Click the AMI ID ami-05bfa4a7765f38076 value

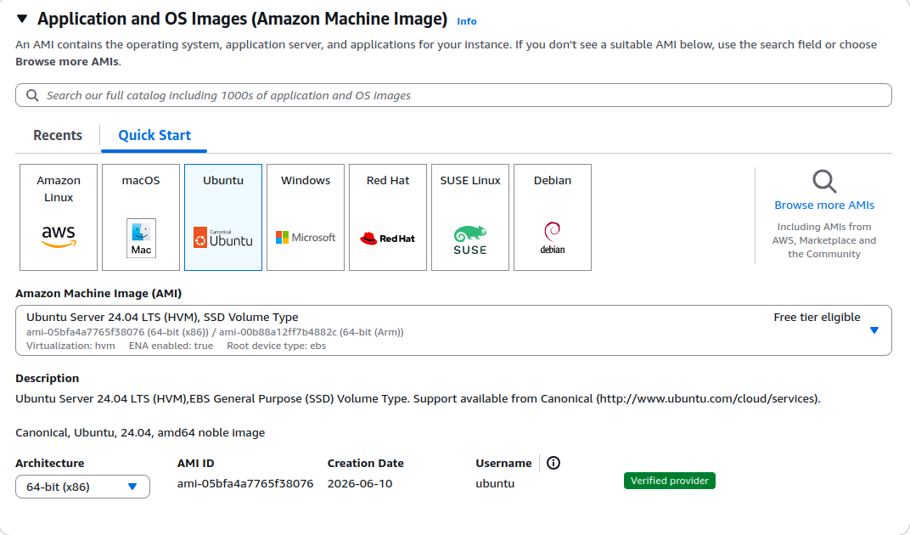[x=245, y=483]
